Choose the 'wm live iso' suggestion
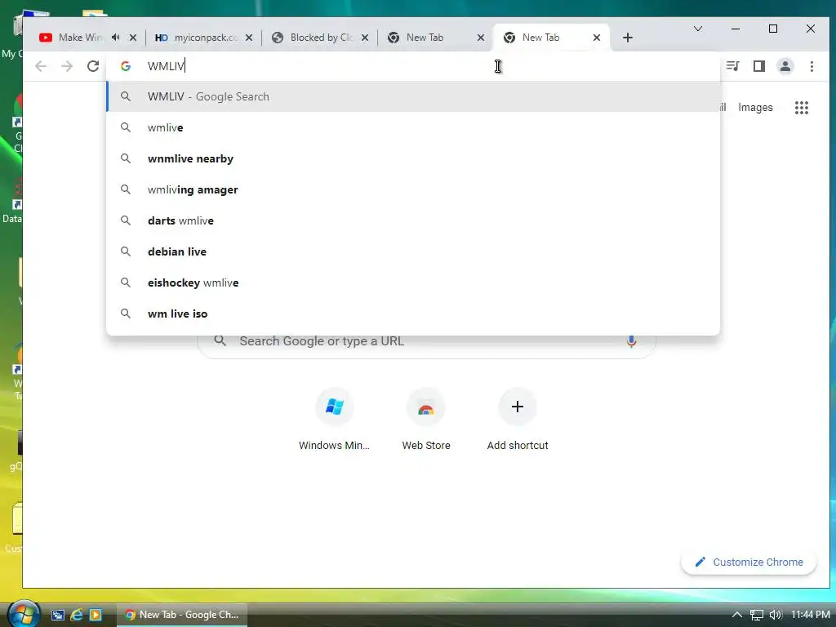Image resolution: width=836 pixels, height=627 pixels. point(413,313)
